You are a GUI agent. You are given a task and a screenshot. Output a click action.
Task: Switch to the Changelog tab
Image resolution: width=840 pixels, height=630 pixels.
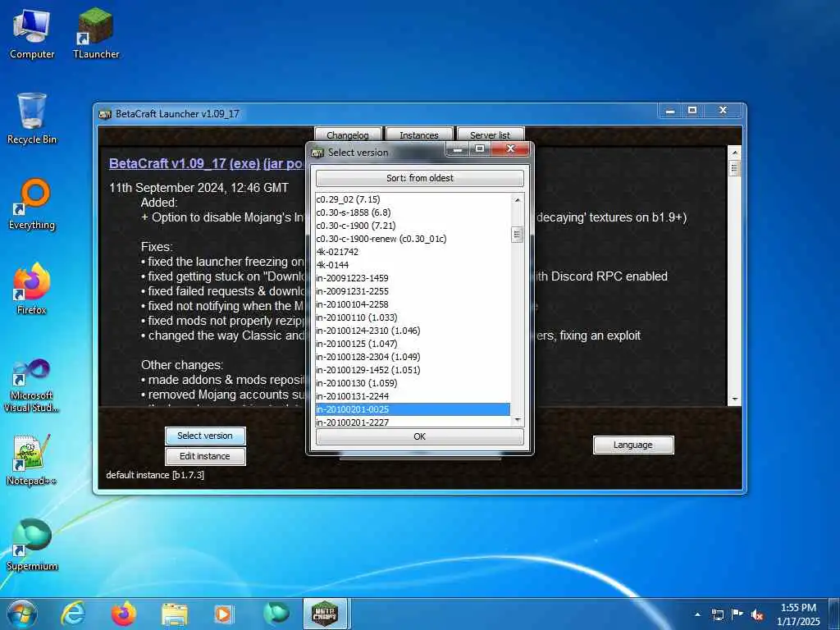tap(348, 135)
